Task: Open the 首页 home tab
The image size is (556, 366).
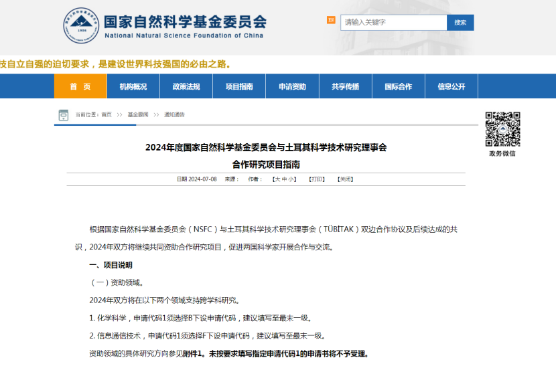Action: pos(80,86)
